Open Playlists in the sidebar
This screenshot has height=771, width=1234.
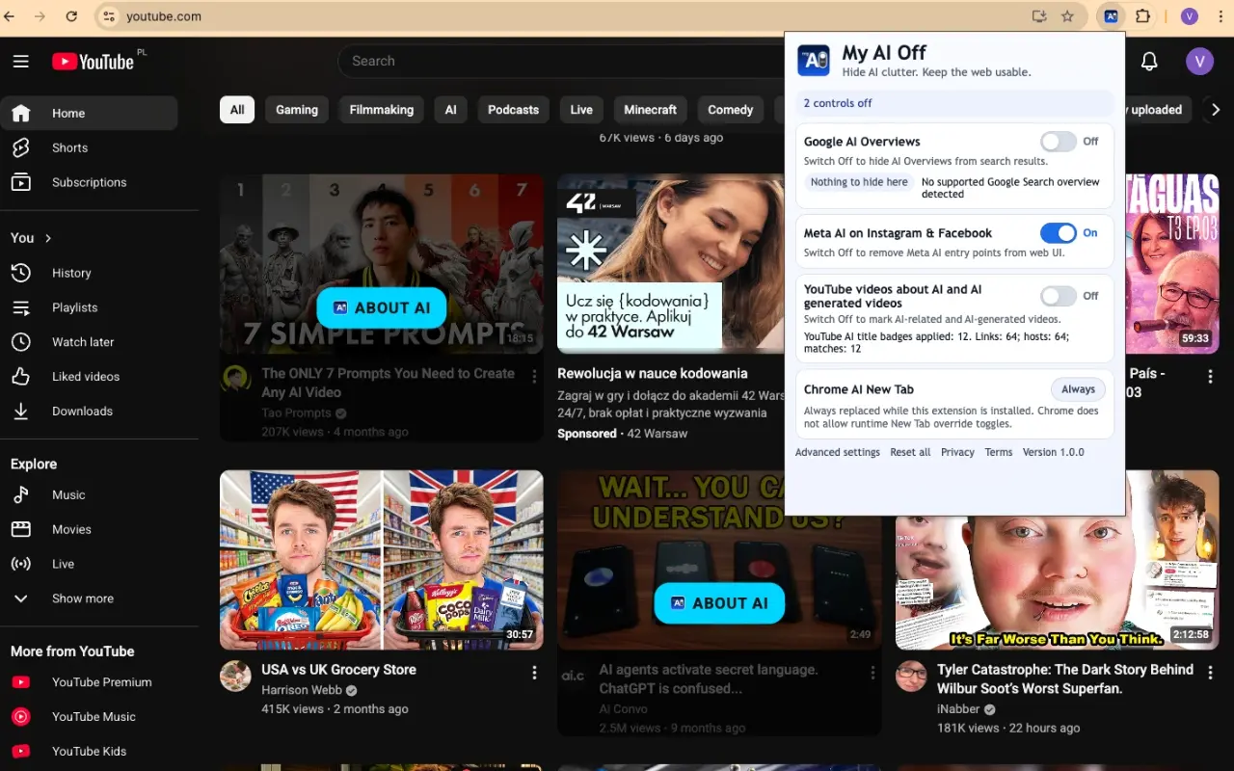click(x=89, y=307)
